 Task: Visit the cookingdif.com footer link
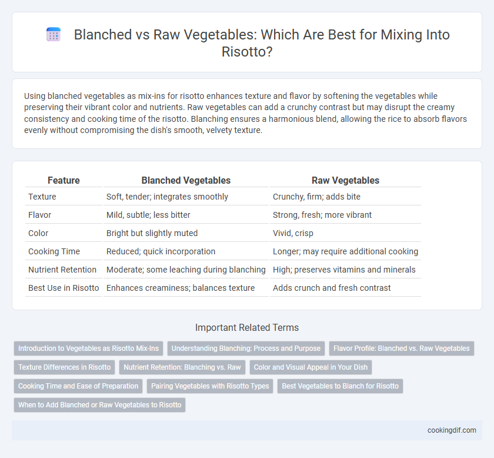click(x=452, y=430)
